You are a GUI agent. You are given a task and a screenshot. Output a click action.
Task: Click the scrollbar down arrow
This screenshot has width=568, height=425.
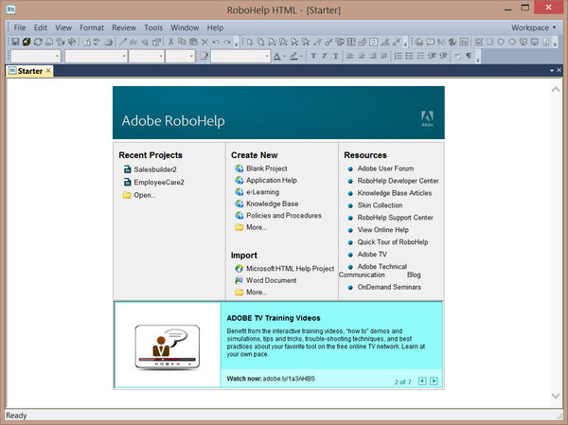(x=556, y=396)
